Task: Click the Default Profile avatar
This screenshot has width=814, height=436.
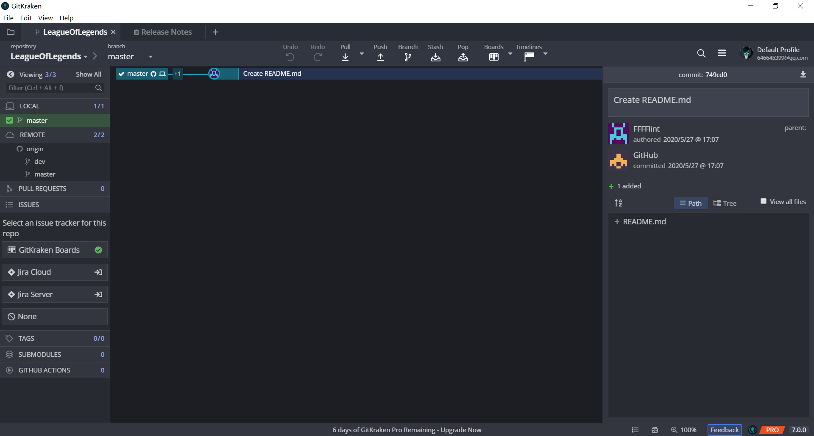Action: point(747,53)
